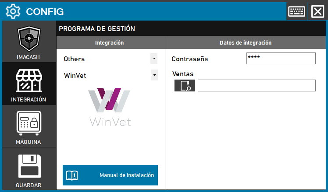This screenshot has width=328, height=192.
Task: Click the PROGRAMA DE GESTIÓN title bar
Action: coord(191,29)
